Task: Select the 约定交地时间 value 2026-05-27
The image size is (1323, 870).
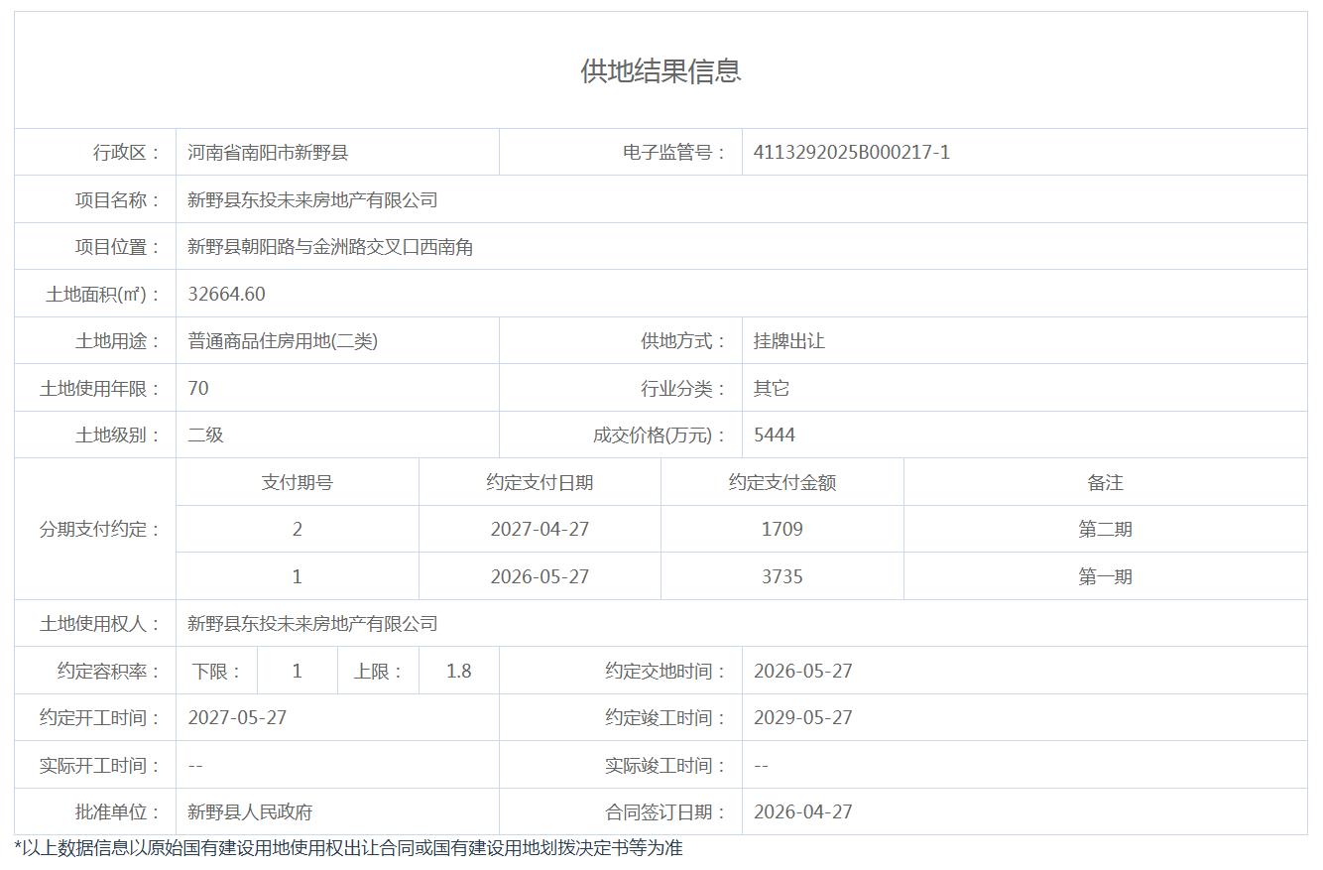Action: click(x=803, y=672)
